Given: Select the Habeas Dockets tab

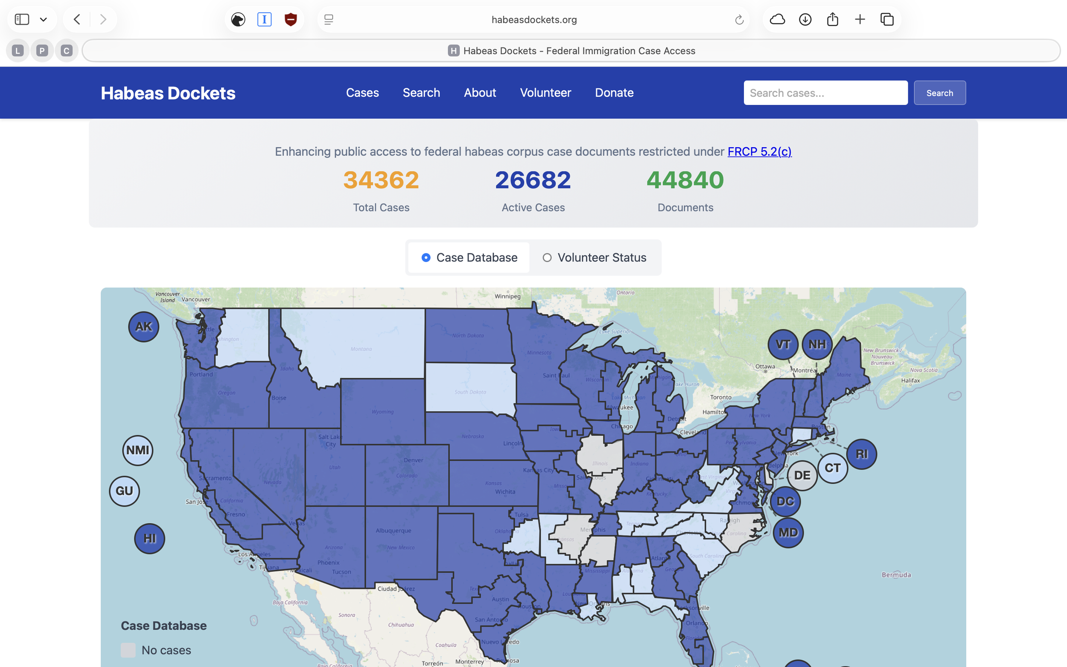Looking at the screenshot, I should 571,51.
